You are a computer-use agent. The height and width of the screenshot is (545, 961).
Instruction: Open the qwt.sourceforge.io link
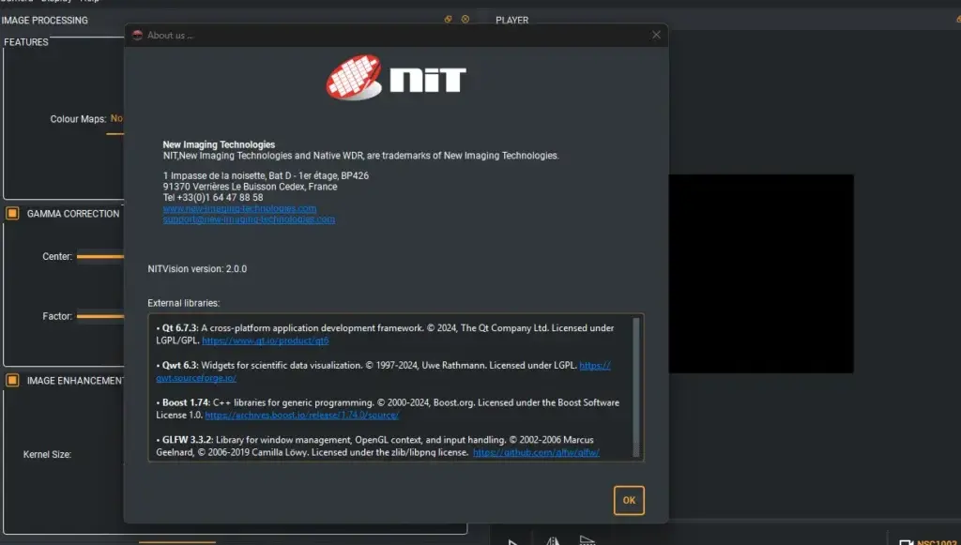point(196,378)
